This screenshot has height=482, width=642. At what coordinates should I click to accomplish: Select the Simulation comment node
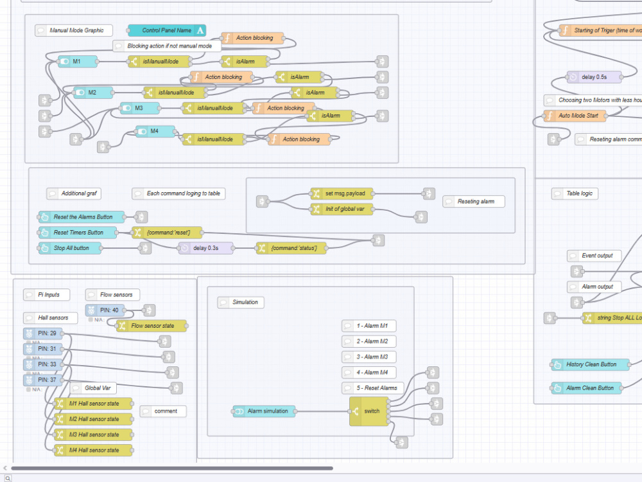pyautogui.click(x=241, y=303)
